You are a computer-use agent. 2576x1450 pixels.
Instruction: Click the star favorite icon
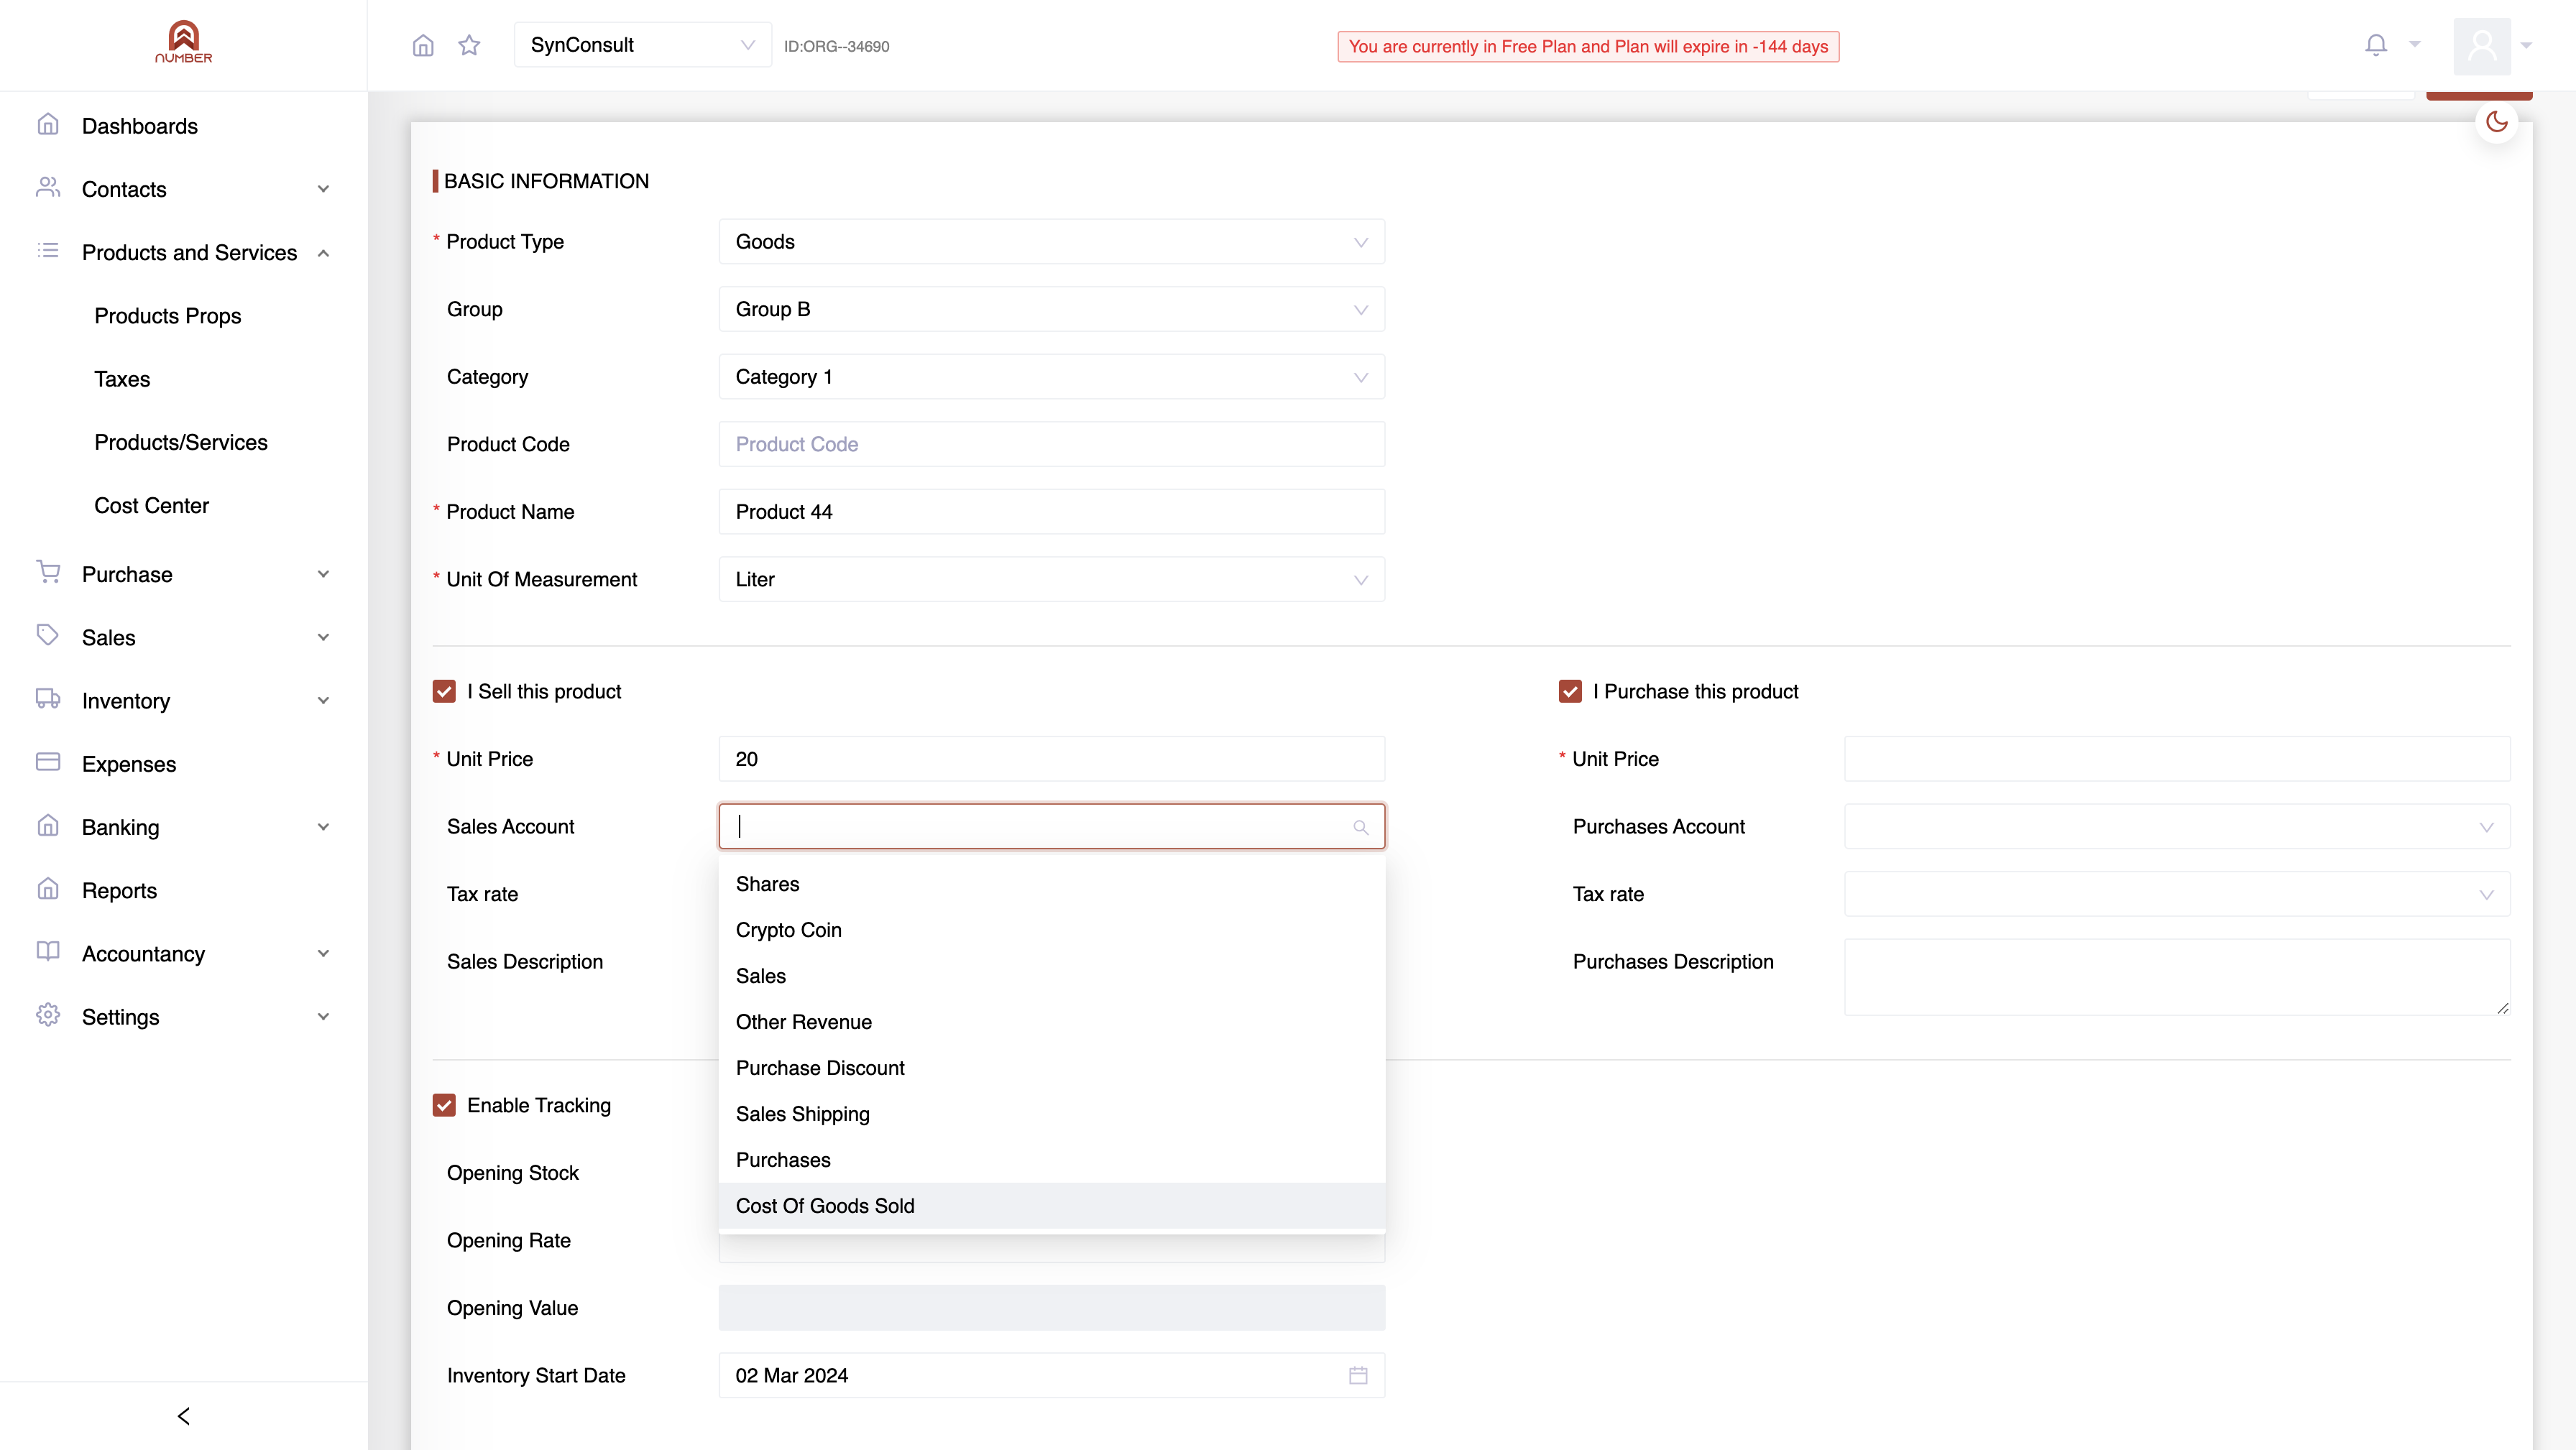pos(469,45)
